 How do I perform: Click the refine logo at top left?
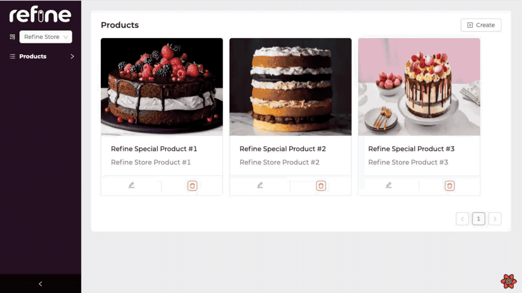[x=39, y=15]
